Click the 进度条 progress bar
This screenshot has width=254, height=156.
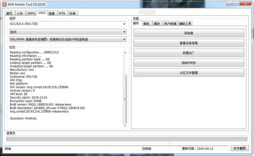click(x=127, y=139)
